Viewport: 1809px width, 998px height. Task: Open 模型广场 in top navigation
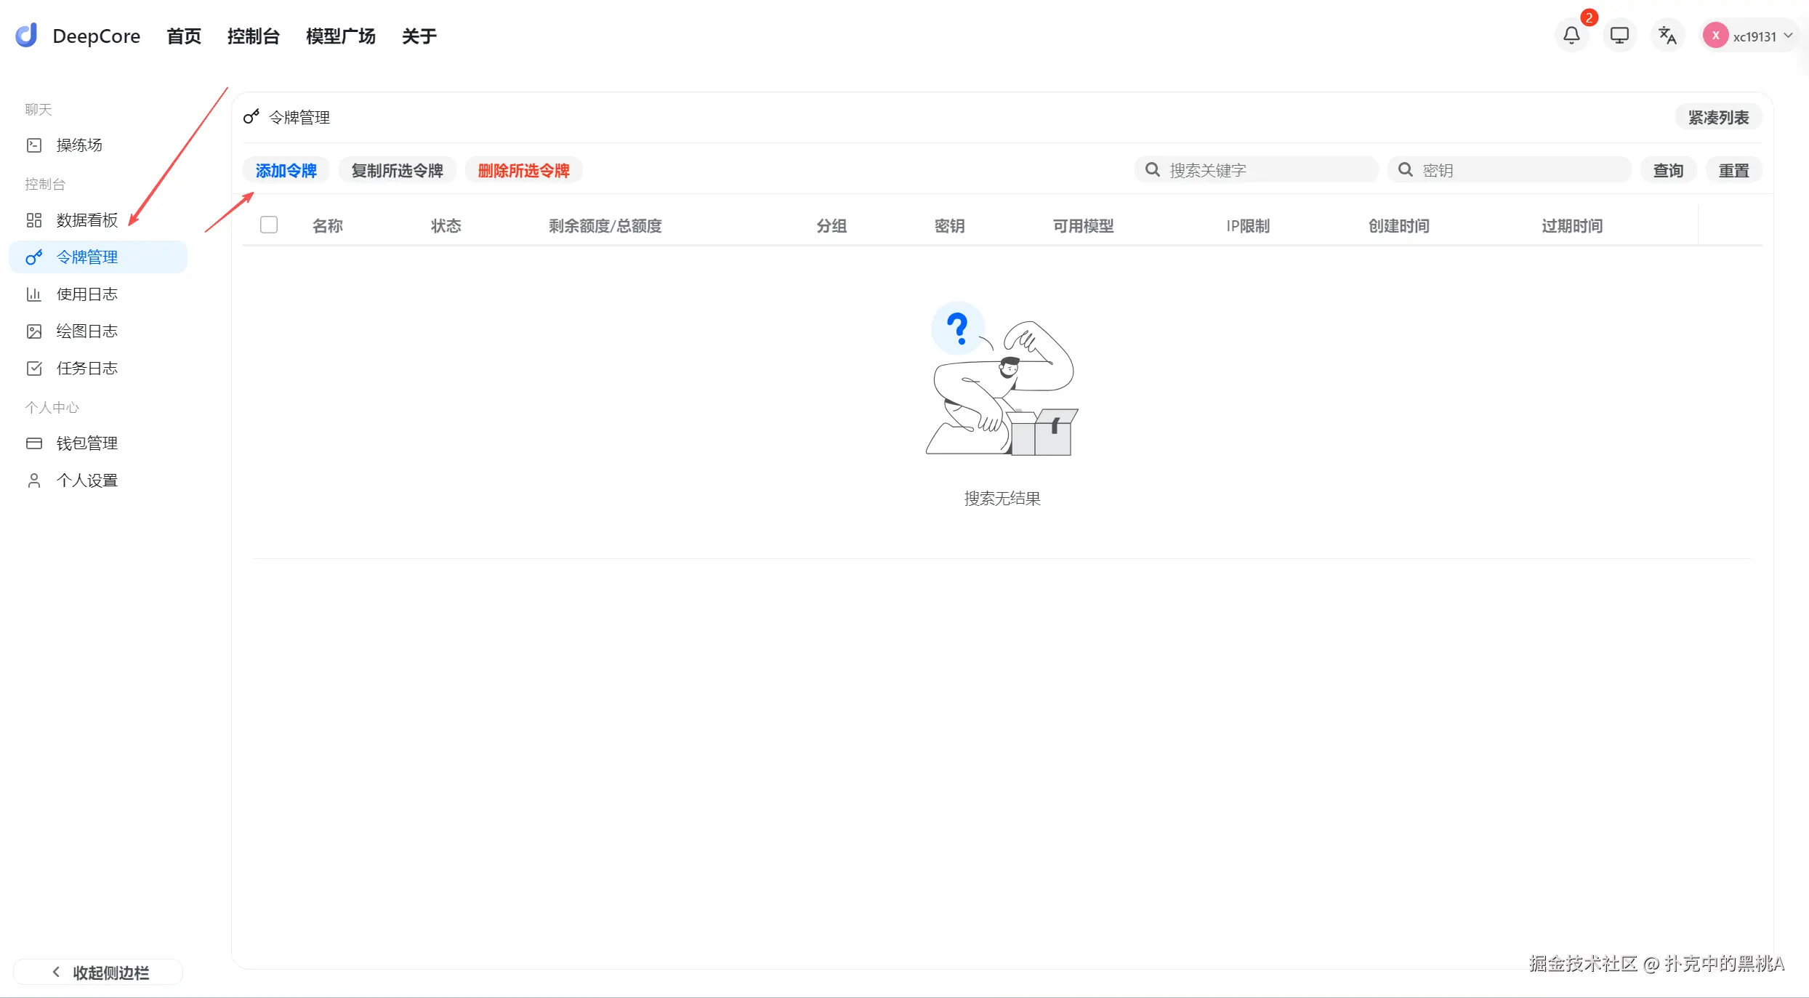pos(340,36)
